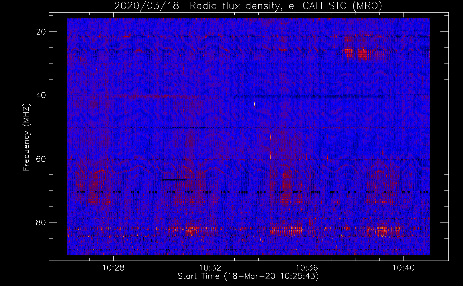Viewport: 463px width, 286px height.
Task: Click the '10:40' time tick label
Action: (403, 268)
